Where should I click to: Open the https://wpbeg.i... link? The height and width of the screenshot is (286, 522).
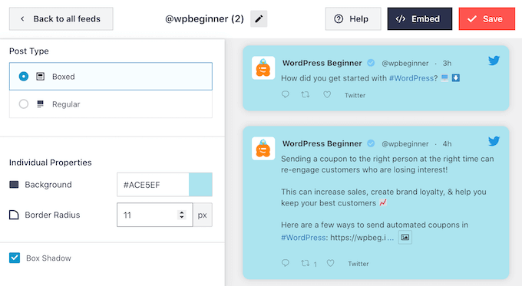pos(362,238)
